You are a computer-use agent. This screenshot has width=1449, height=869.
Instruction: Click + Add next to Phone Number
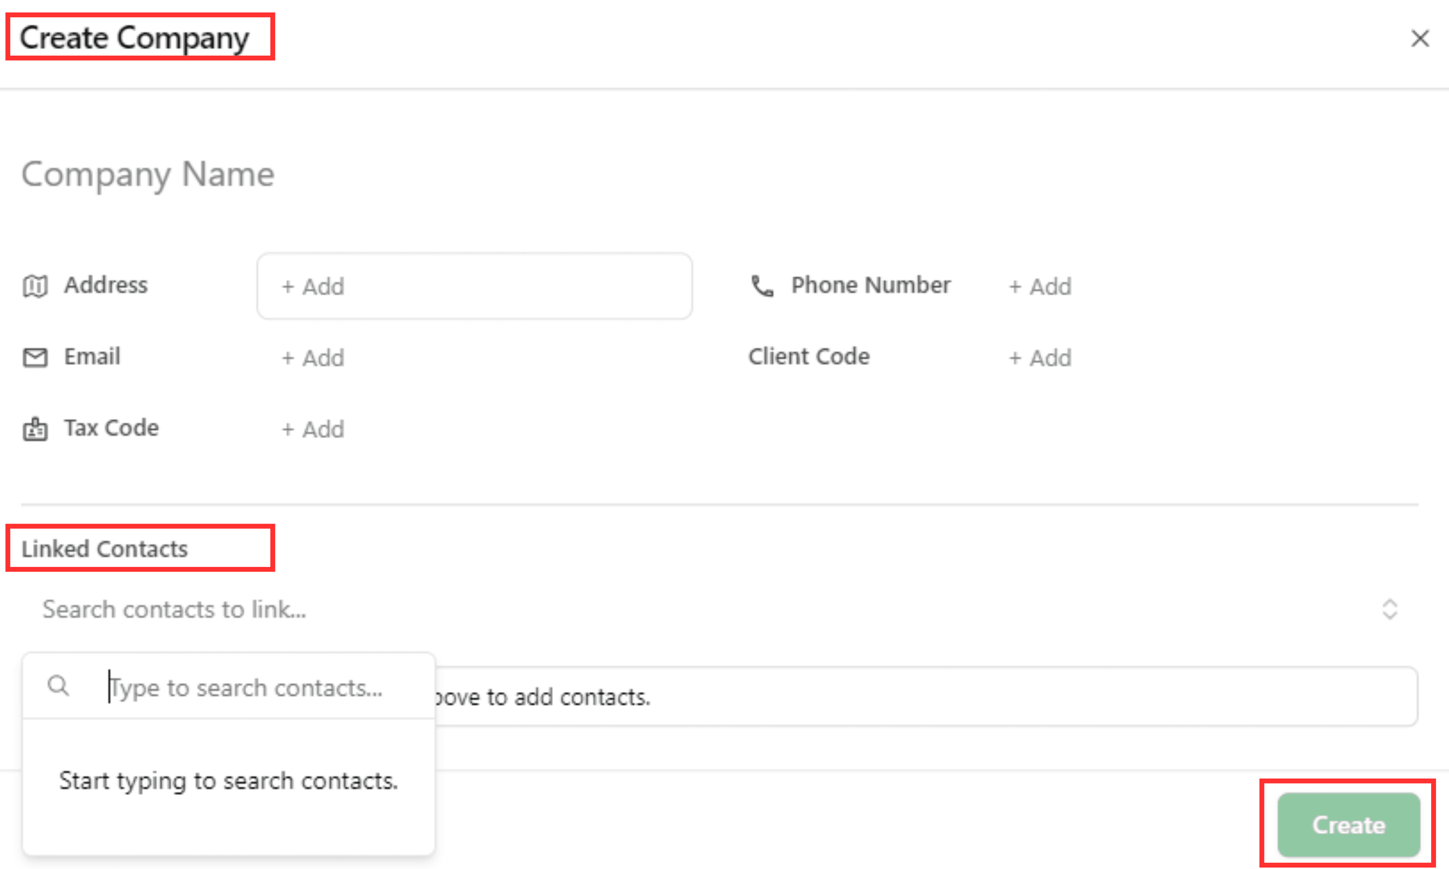[x=1040, y=286]
